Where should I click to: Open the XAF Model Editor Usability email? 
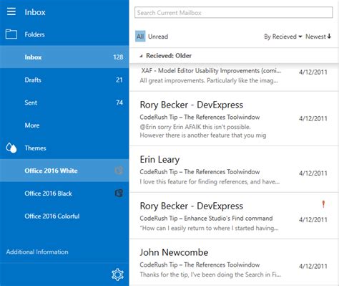(x=234, y=77)
